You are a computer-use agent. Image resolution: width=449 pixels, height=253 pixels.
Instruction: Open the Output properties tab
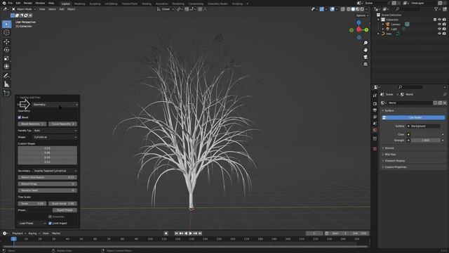tap(375, 110)
